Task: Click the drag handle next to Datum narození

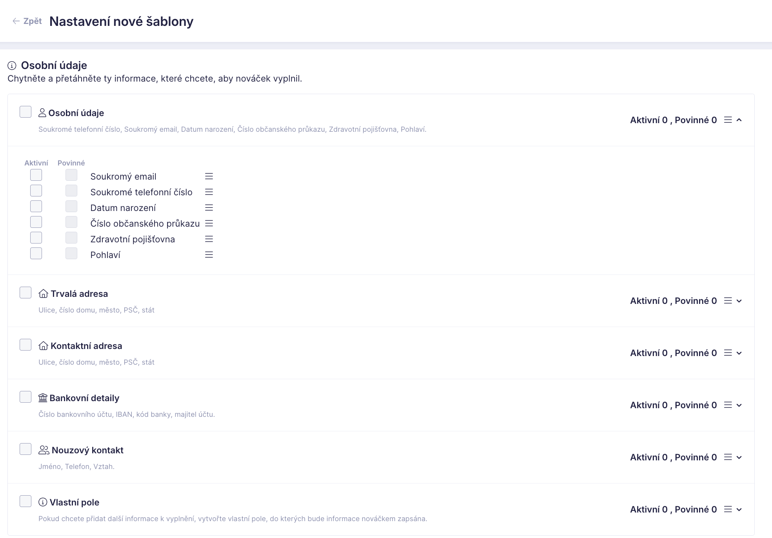Action: 209,208
